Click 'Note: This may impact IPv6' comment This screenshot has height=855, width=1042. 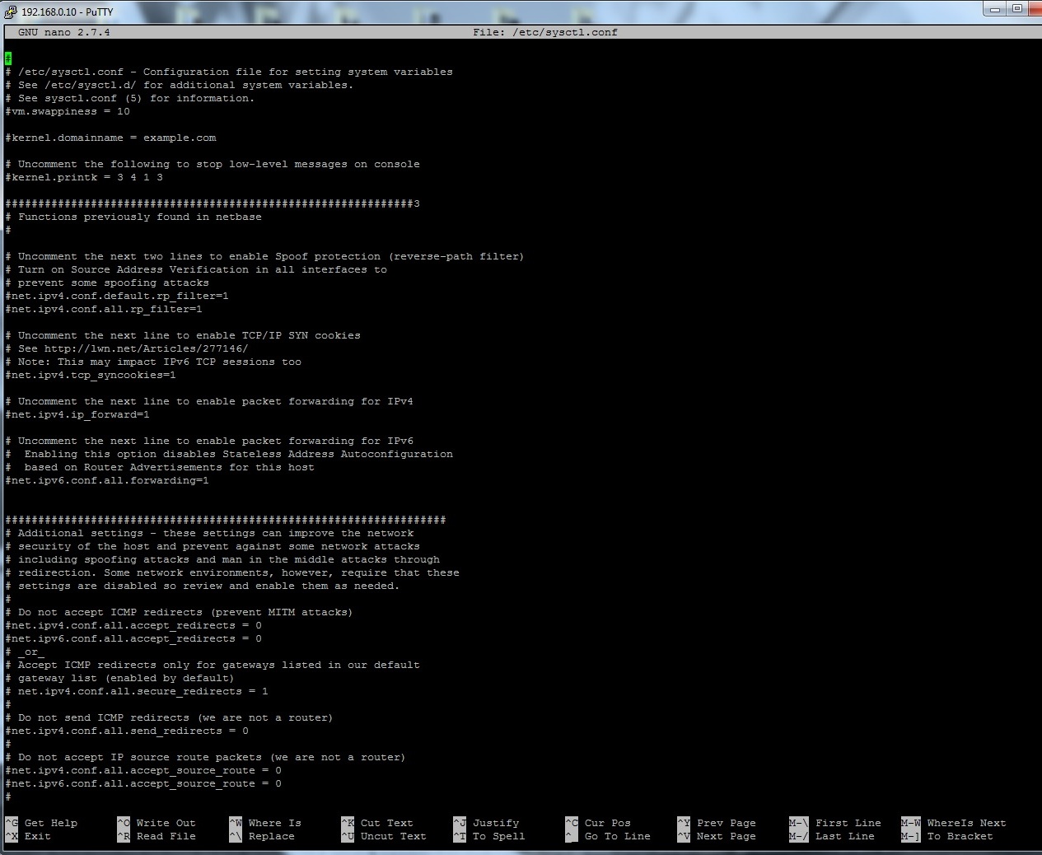153,362
